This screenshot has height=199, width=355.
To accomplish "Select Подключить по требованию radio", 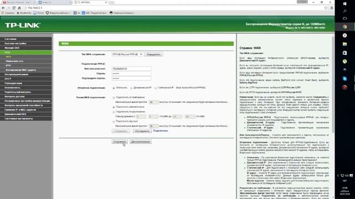I will (114, 97).
